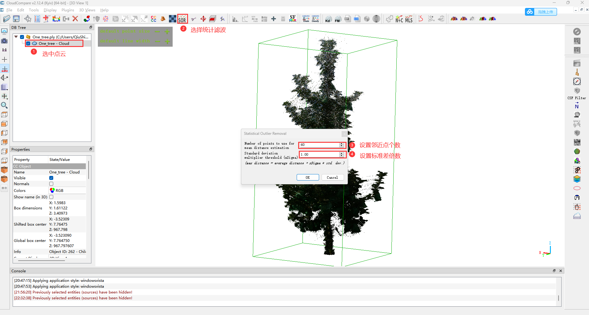The height and width of the screenshot is (315, 589).
Task: Decrease number of points spinner down arrow
Action: point(342,146)
